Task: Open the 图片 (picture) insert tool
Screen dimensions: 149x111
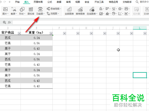Action: click(x=5, y=11)
